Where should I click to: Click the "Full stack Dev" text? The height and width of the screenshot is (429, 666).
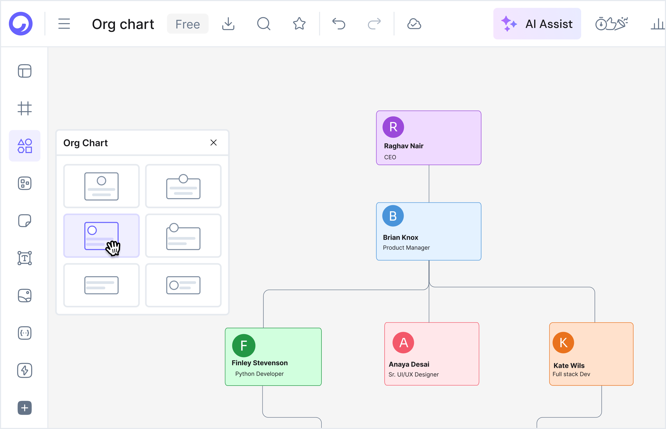pos(571,374)
